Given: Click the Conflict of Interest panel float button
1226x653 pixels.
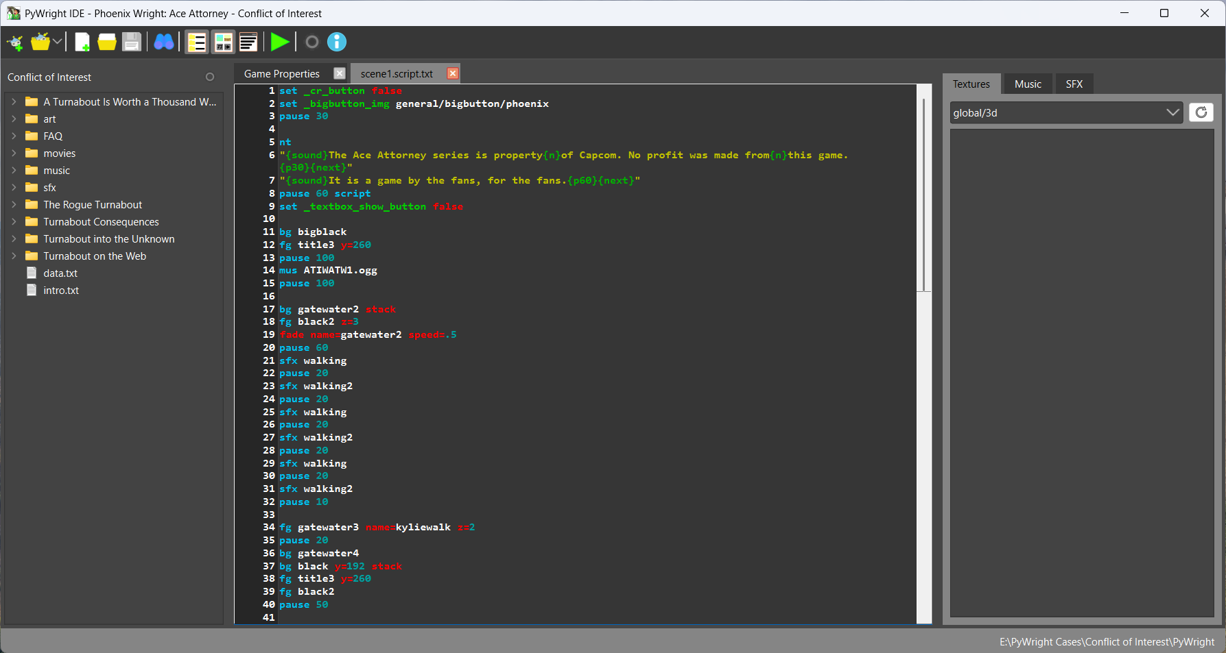Looking at the screenshot, I should click(210, 77).
